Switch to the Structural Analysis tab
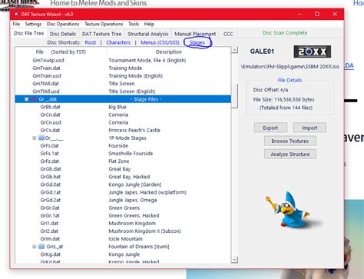Image resolution: width=364 pixels, height=279 pixels. (x=148, y=34)
